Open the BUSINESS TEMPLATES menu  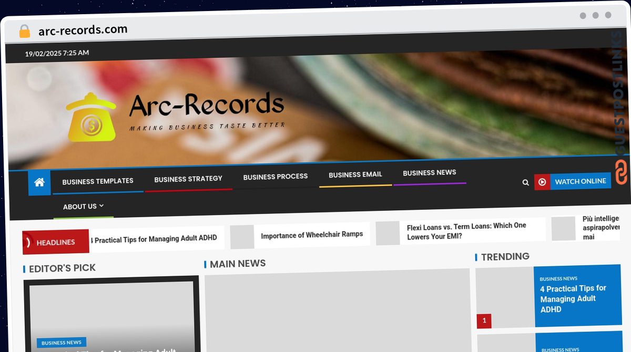(97, 181)
